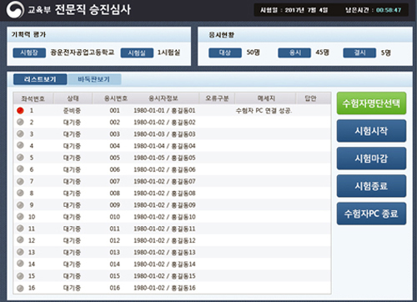Screen dimensions: 417x302
Task: Start the exam with 시험시작
Action: pos(371,131)
